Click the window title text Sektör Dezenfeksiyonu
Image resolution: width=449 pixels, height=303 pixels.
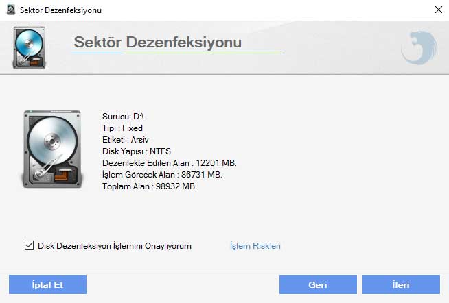[x=60, y=10]
